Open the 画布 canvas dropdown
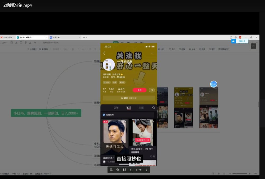The width and height of the screenshot is (265, 179). pyautogui.click(x=173, y=49)
